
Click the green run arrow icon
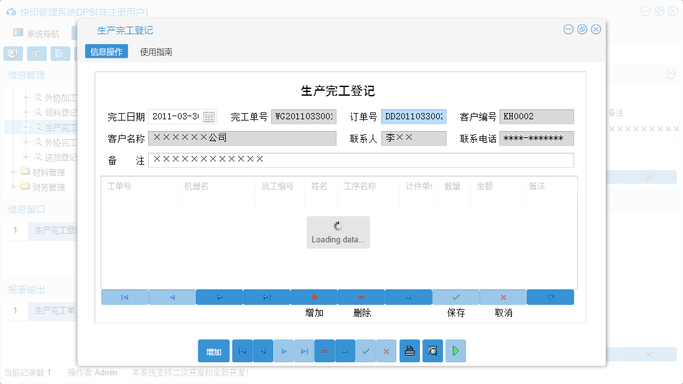(455, 350)
